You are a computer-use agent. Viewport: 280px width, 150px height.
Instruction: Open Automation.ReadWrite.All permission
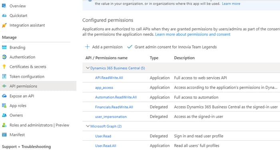[116, 97]
